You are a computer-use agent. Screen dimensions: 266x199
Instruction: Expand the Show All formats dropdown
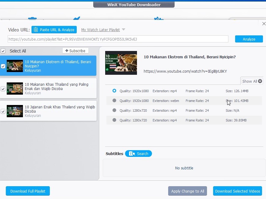click(x=252, y=81)
